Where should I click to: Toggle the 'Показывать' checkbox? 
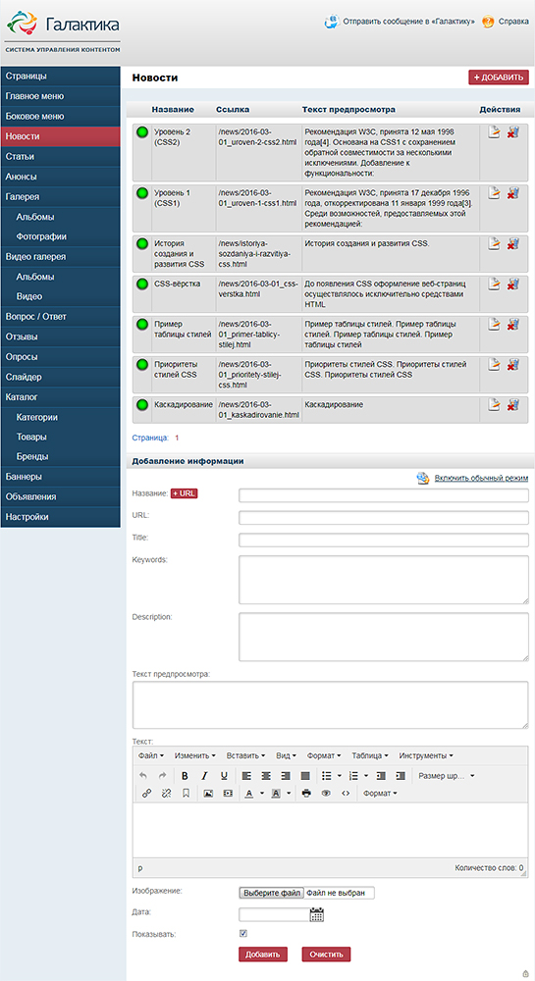pos(243,934)
